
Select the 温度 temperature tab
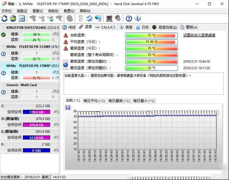pyautogui.click(x=86, y=27)
